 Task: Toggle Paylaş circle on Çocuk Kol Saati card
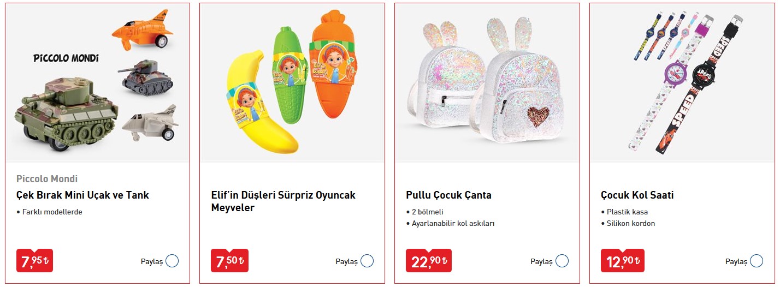(x=757, y=261)
